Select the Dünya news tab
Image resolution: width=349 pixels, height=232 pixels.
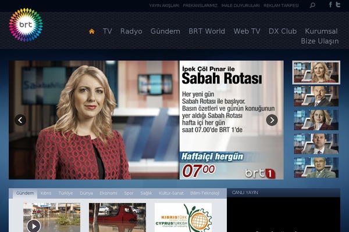click(x=86, y=193)
